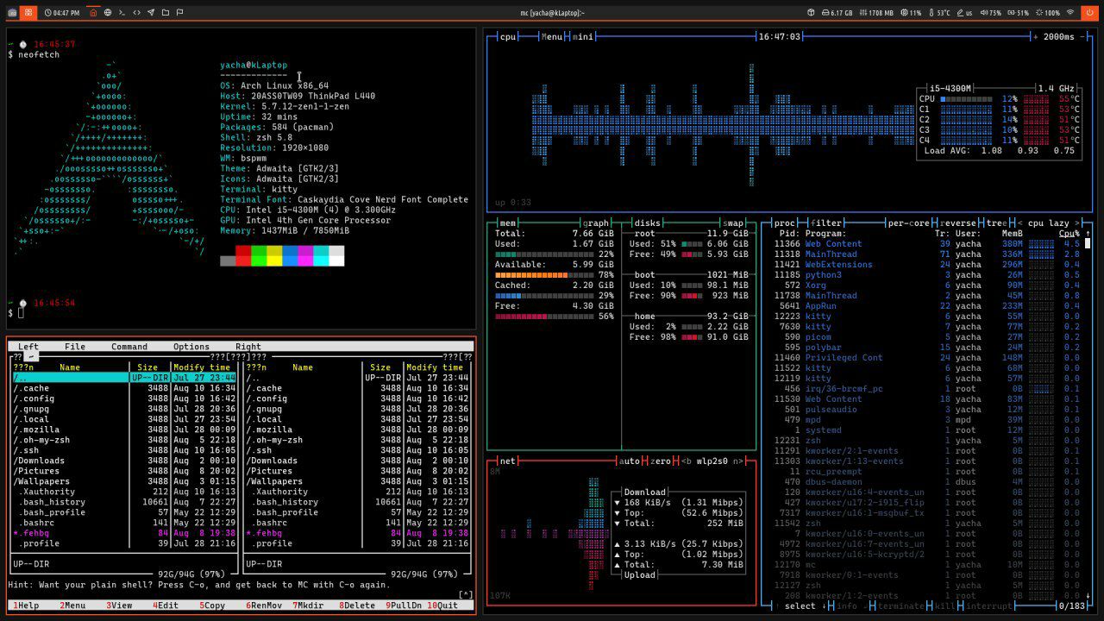This screenshot has height=621, width=1104.
Task: Click the volume indicator 75%
Action: click(990, 13)
